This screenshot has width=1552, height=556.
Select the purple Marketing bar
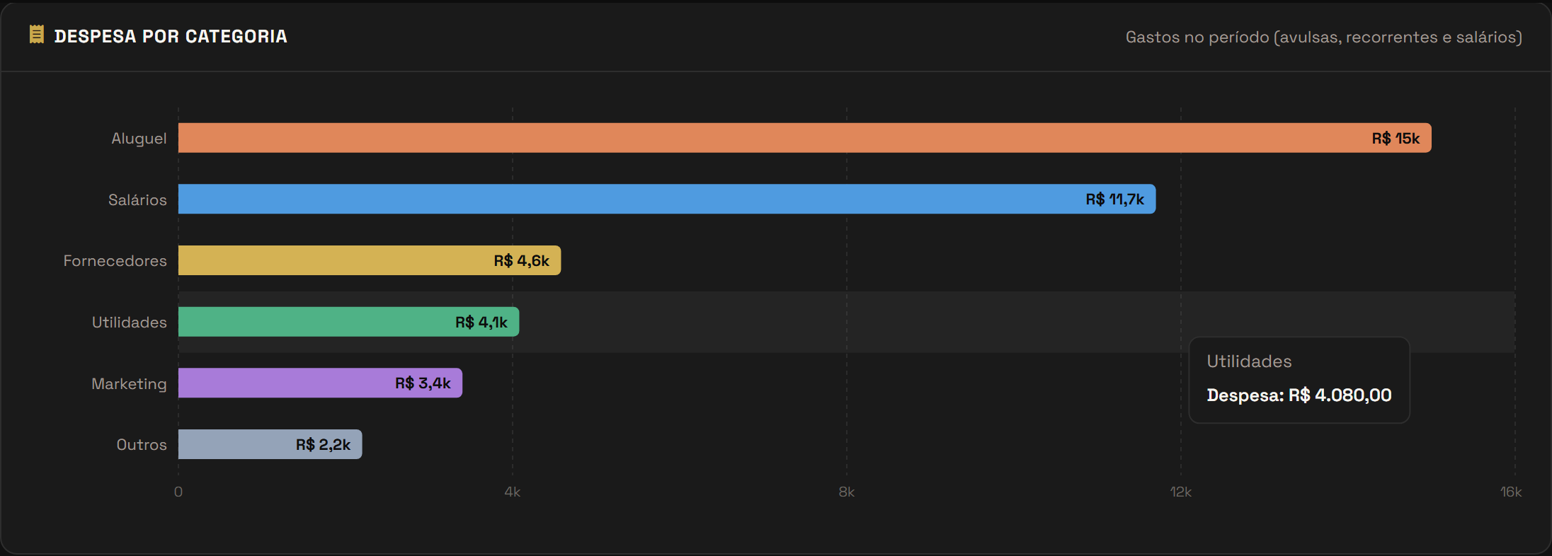pyautogui.click(x=320, y=383)
